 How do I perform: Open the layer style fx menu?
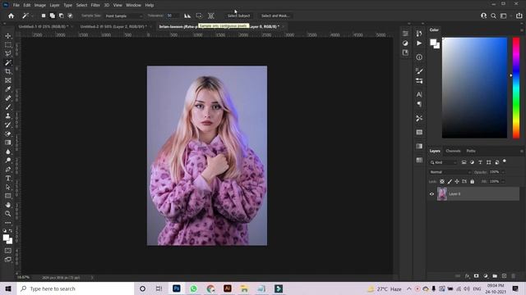click(x=468, y=276)
